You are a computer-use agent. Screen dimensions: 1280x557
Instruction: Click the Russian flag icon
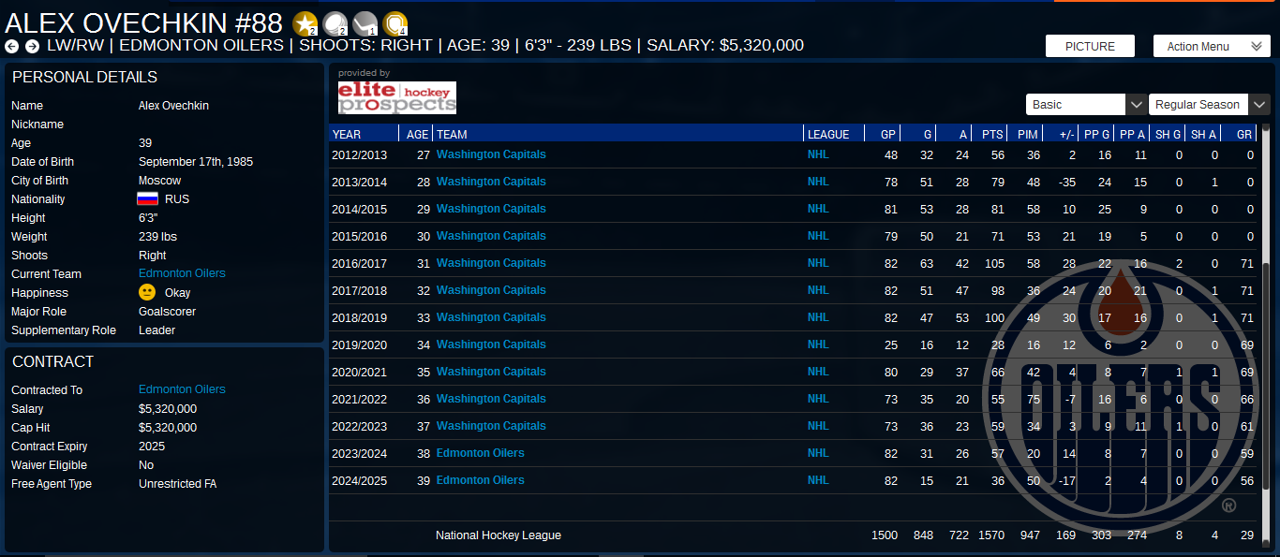(147, 199)
